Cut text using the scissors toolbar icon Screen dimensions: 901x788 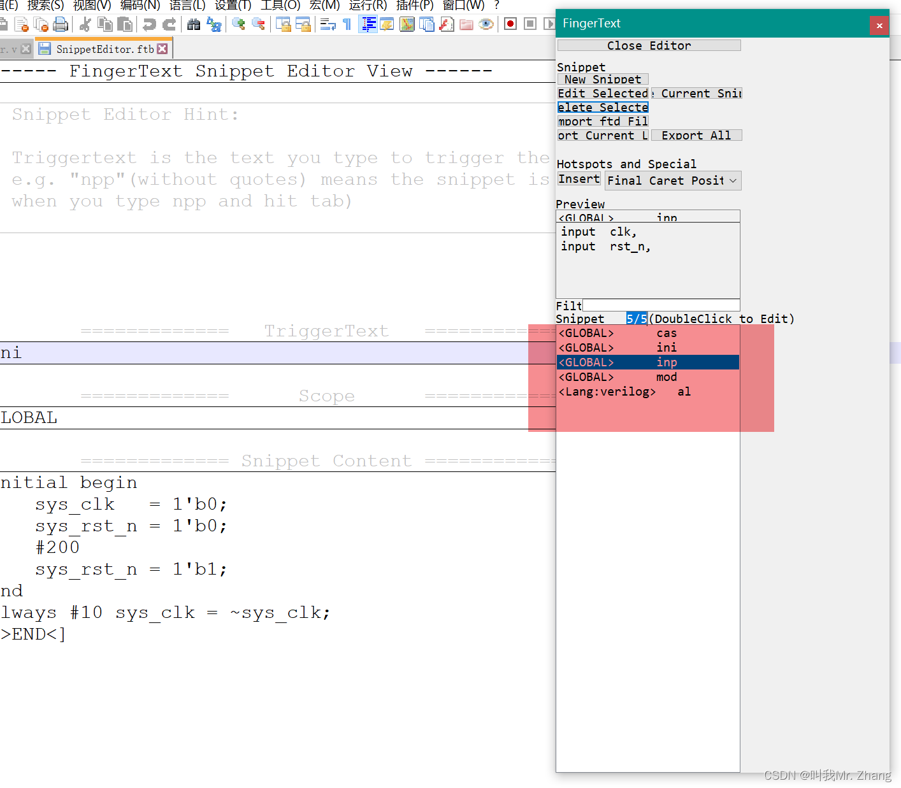pyautogui.click(x=85, y=24)
